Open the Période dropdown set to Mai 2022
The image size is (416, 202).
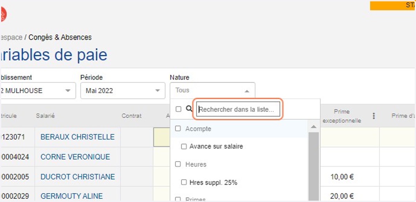pyautogui.click(x=123, y=91)
